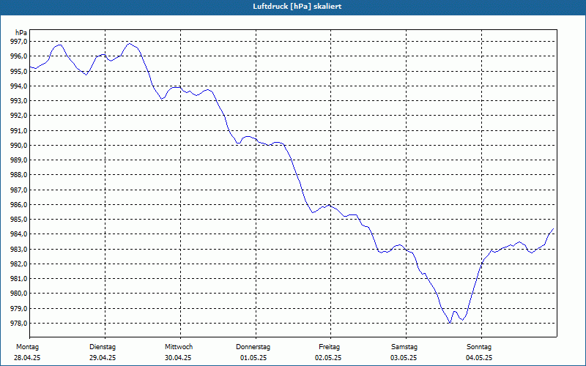This screenshot has height=366, width=586.
Task: Click the date 29.04.25
Action: (x=103, y=358)
